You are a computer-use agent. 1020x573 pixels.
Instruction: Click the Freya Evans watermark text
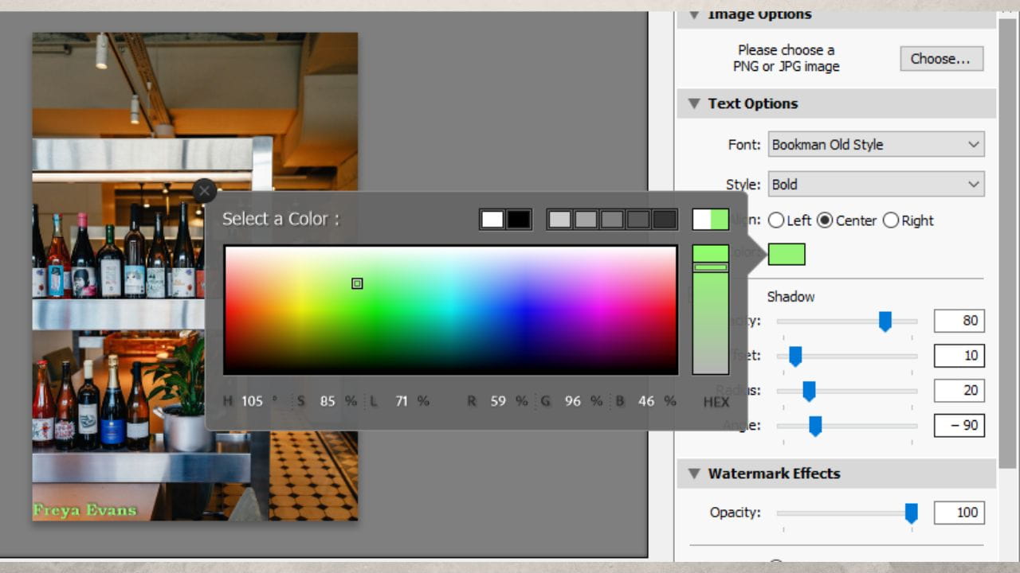(84, 509)
